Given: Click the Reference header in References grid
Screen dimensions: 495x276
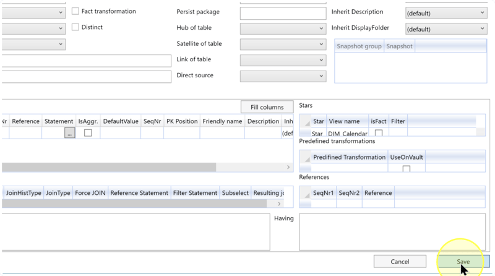Looking at the screenshot, I should 378,193.
